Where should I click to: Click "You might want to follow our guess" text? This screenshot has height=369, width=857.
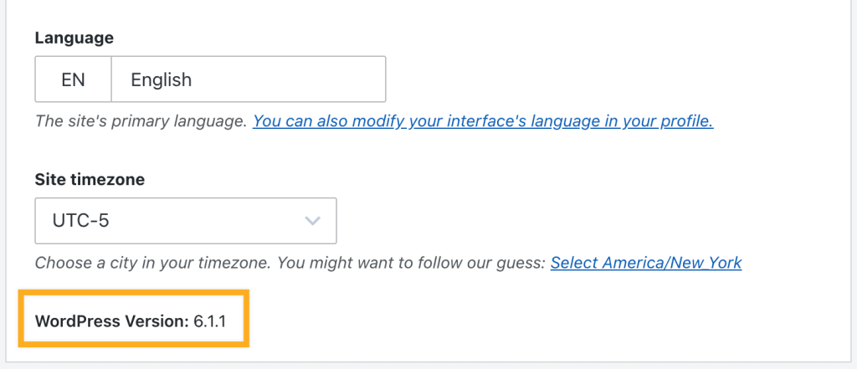click(410, 263)
